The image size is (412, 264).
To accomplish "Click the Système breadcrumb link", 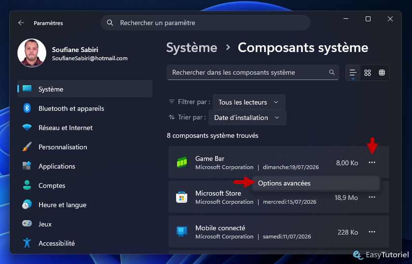I will [192, 48].
